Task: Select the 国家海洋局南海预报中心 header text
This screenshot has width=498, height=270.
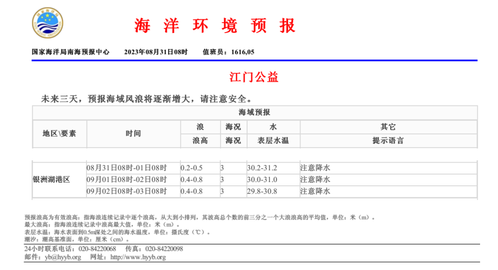Action: point(70,52)
